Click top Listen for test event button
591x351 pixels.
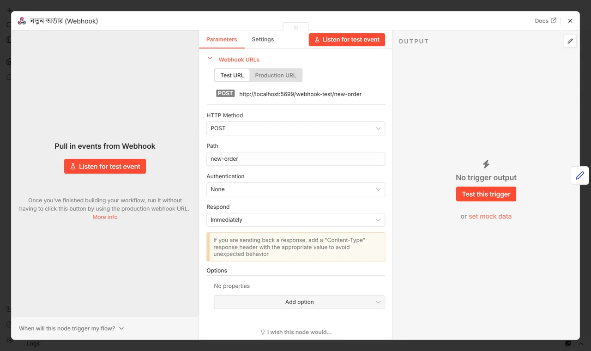(x=347, y=40)
